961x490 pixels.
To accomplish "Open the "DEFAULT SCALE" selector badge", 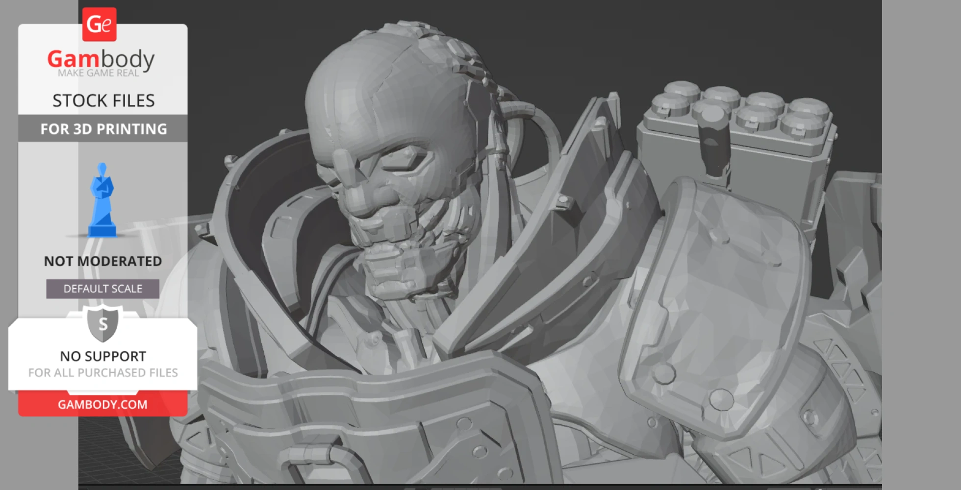I will pos(102,289).
